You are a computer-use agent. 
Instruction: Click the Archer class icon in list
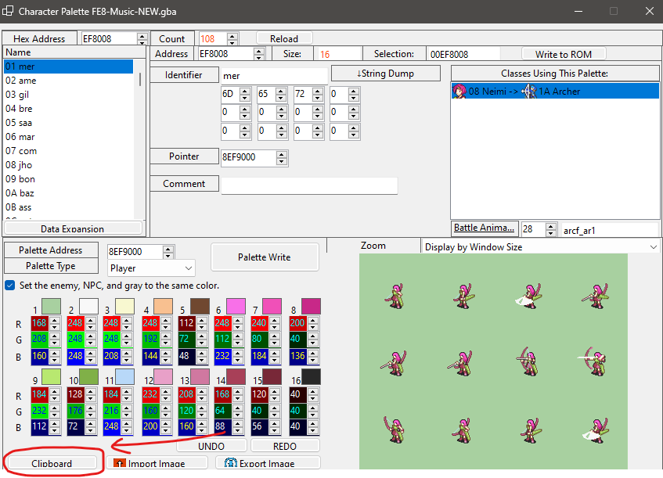coord(529,92)
